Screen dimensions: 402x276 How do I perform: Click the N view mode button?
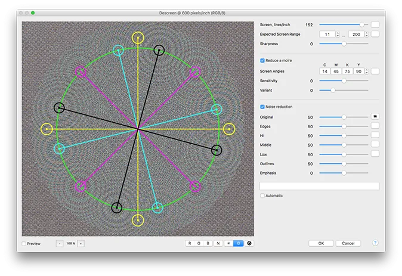218,243
